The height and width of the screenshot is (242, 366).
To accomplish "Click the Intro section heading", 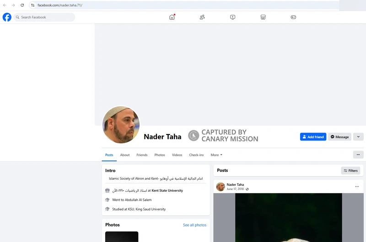I will click(110, 171).
